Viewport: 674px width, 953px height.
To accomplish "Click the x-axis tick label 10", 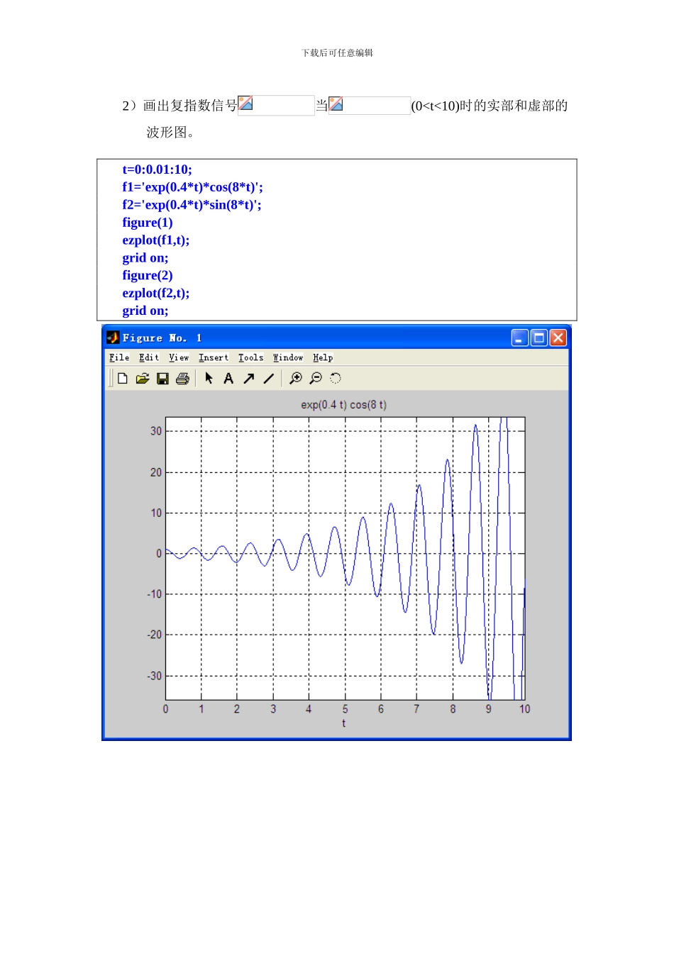I will point(524,709).
